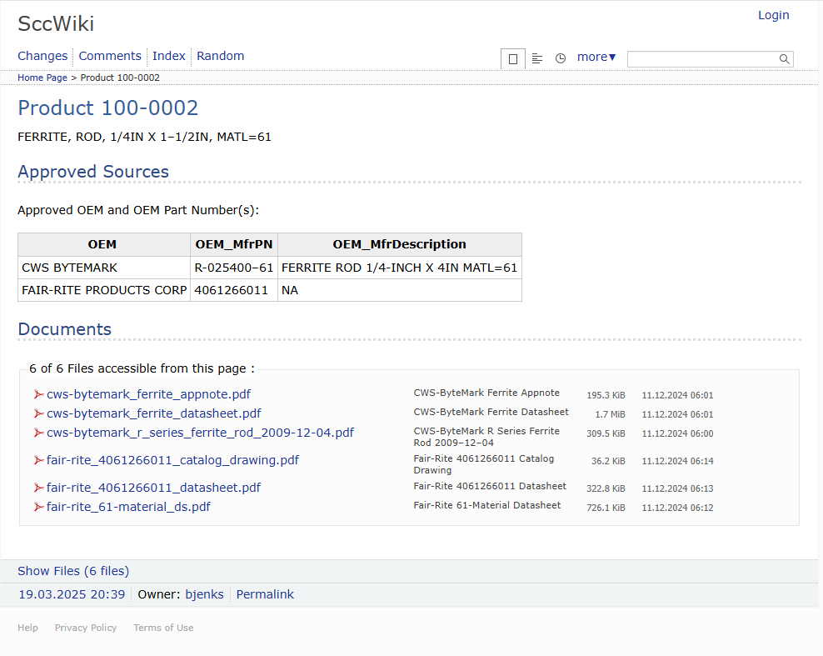Screen dimensions: 823x656
Task: Open the Index menu item
Action: click(169, 56)
